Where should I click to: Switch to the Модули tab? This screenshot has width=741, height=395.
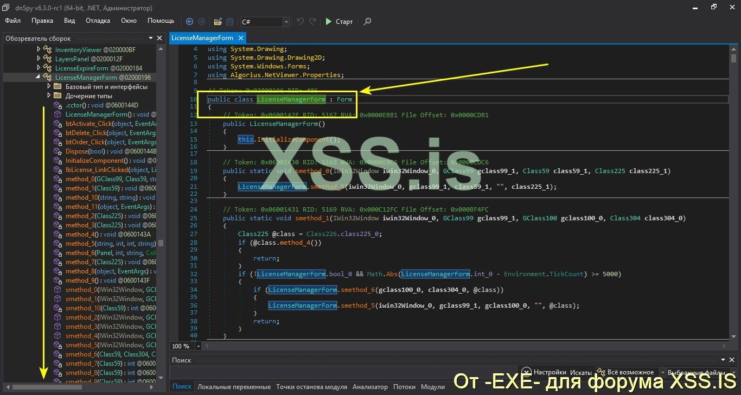coord(433,387)
